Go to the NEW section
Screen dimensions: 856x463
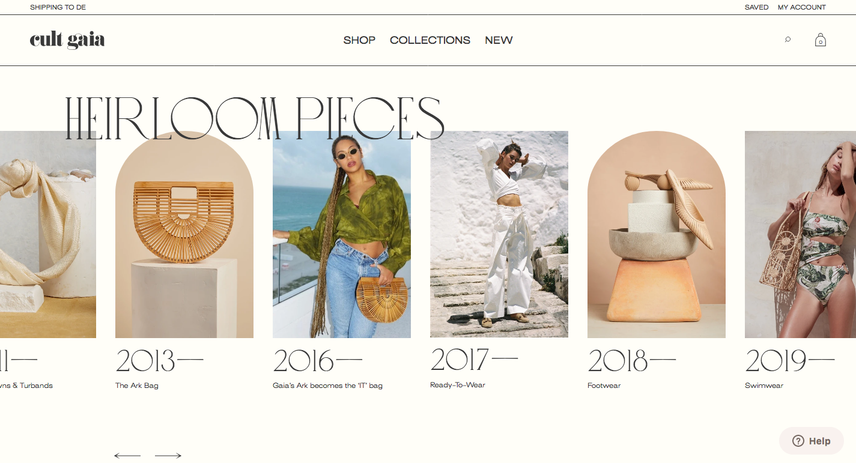coord(499,40)
